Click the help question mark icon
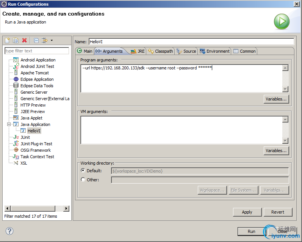The width and height of the screenshot is (302, 242). (x=9, y=231)
